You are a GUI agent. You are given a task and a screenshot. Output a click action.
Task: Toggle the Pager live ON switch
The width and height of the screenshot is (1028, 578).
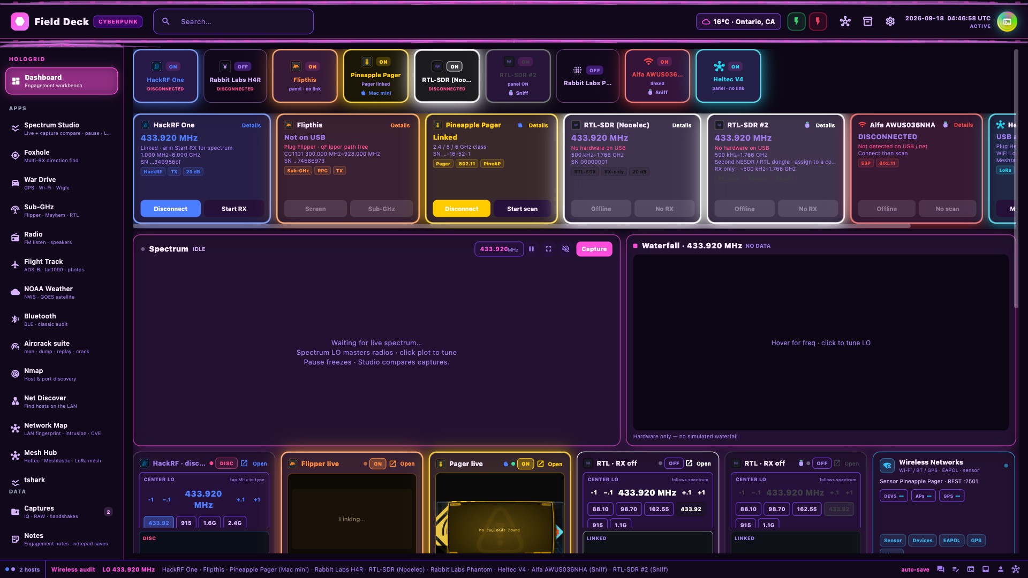tap(525, 463)
